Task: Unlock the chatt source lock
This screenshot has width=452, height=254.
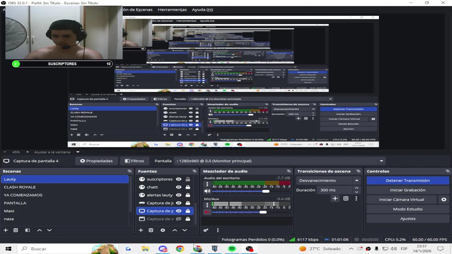Action: coord(188,187)
